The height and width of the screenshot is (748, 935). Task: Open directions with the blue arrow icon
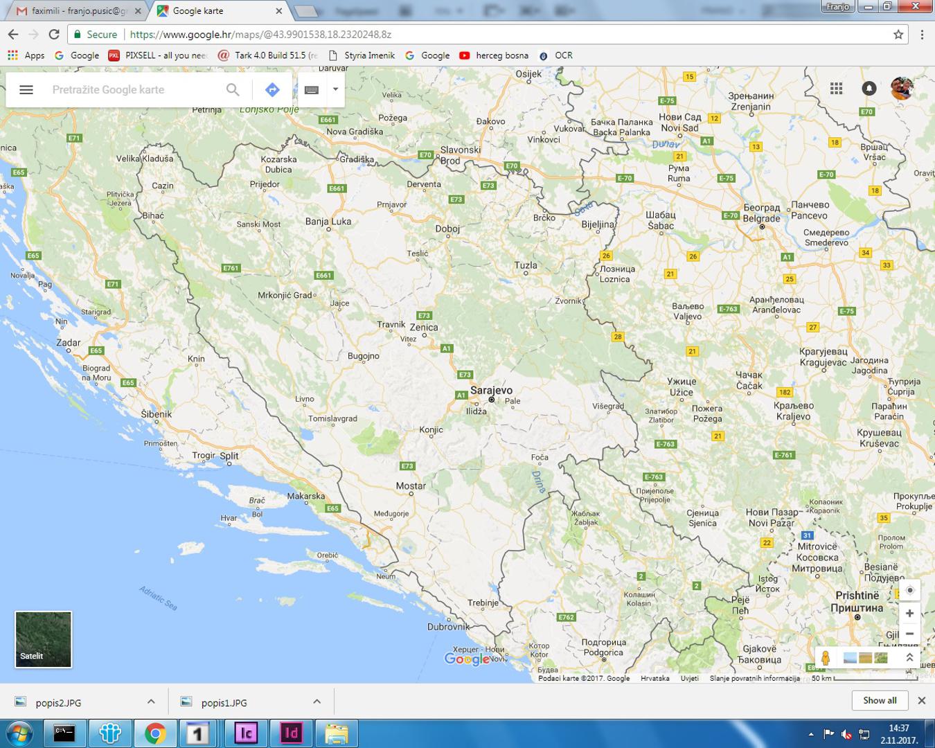[272, 89]
